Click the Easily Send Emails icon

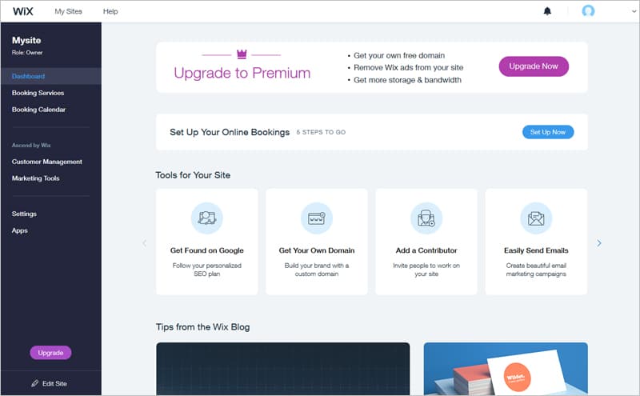(x=536, y=218)
